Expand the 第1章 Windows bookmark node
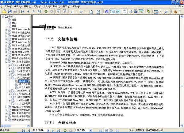 (x=6, y=30)
